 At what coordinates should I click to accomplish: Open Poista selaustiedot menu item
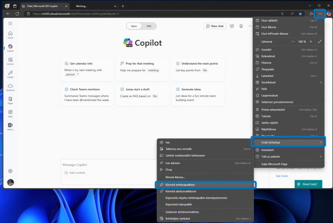(289, 110)
